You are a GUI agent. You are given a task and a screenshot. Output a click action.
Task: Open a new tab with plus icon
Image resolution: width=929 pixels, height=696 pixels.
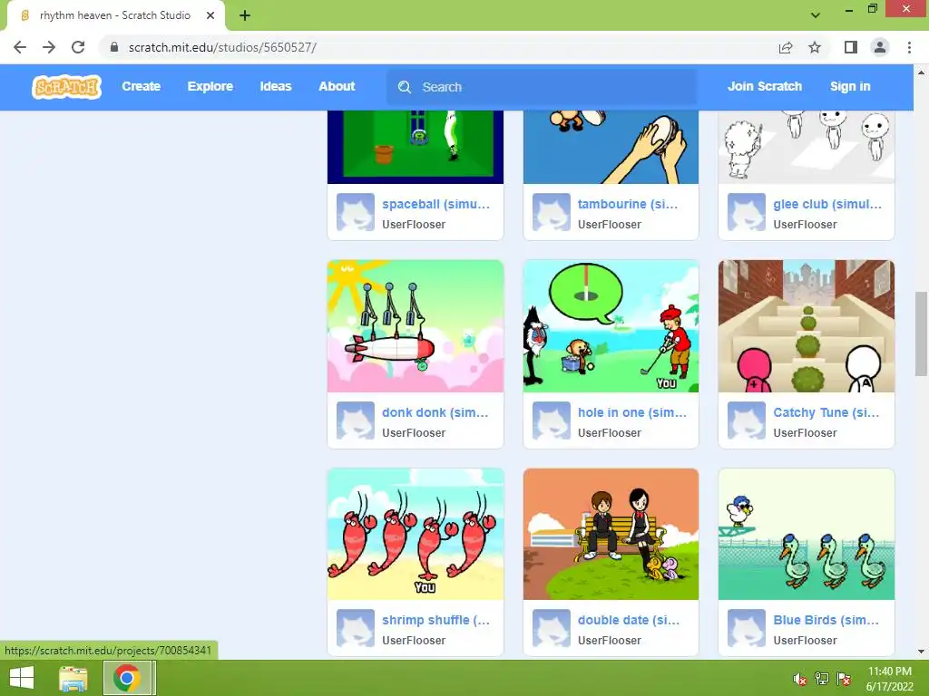(x=245, y=15)
